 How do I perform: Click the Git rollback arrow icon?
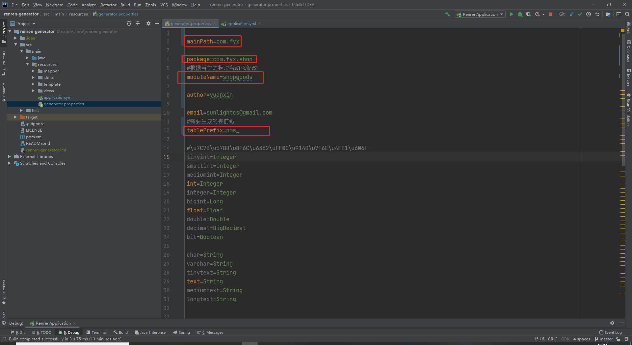tap(597, 14)
